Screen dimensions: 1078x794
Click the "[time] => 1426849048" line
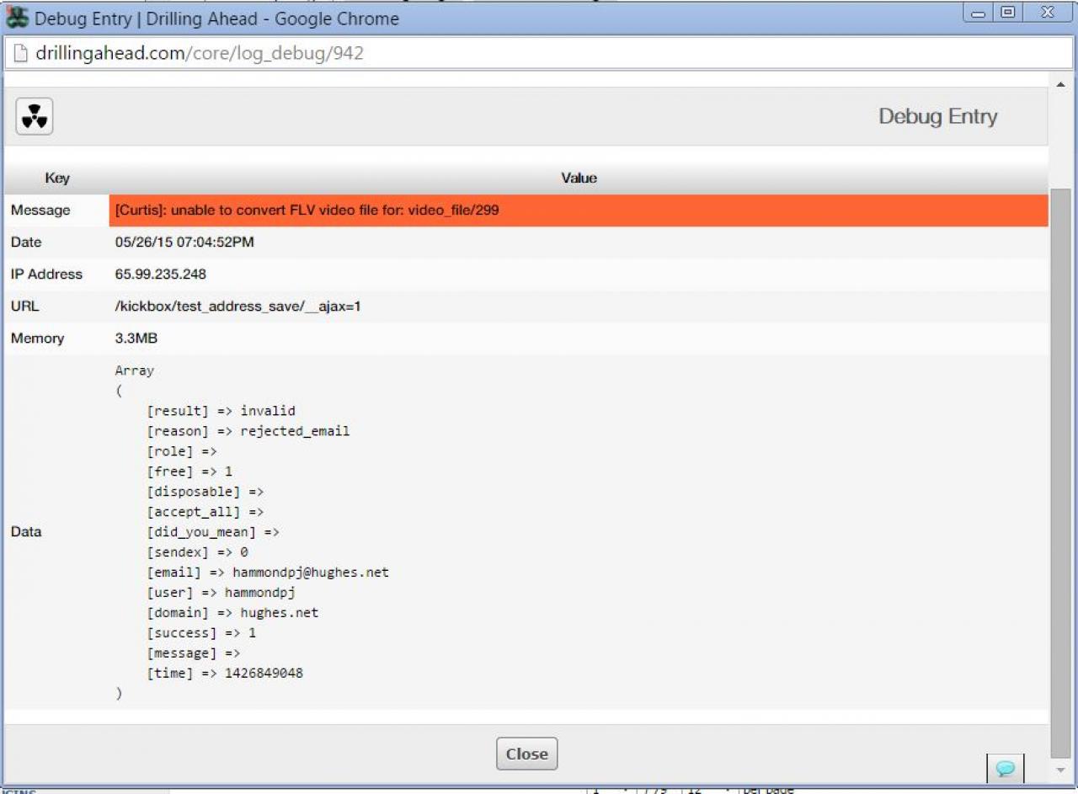click(x=225, y=674)
